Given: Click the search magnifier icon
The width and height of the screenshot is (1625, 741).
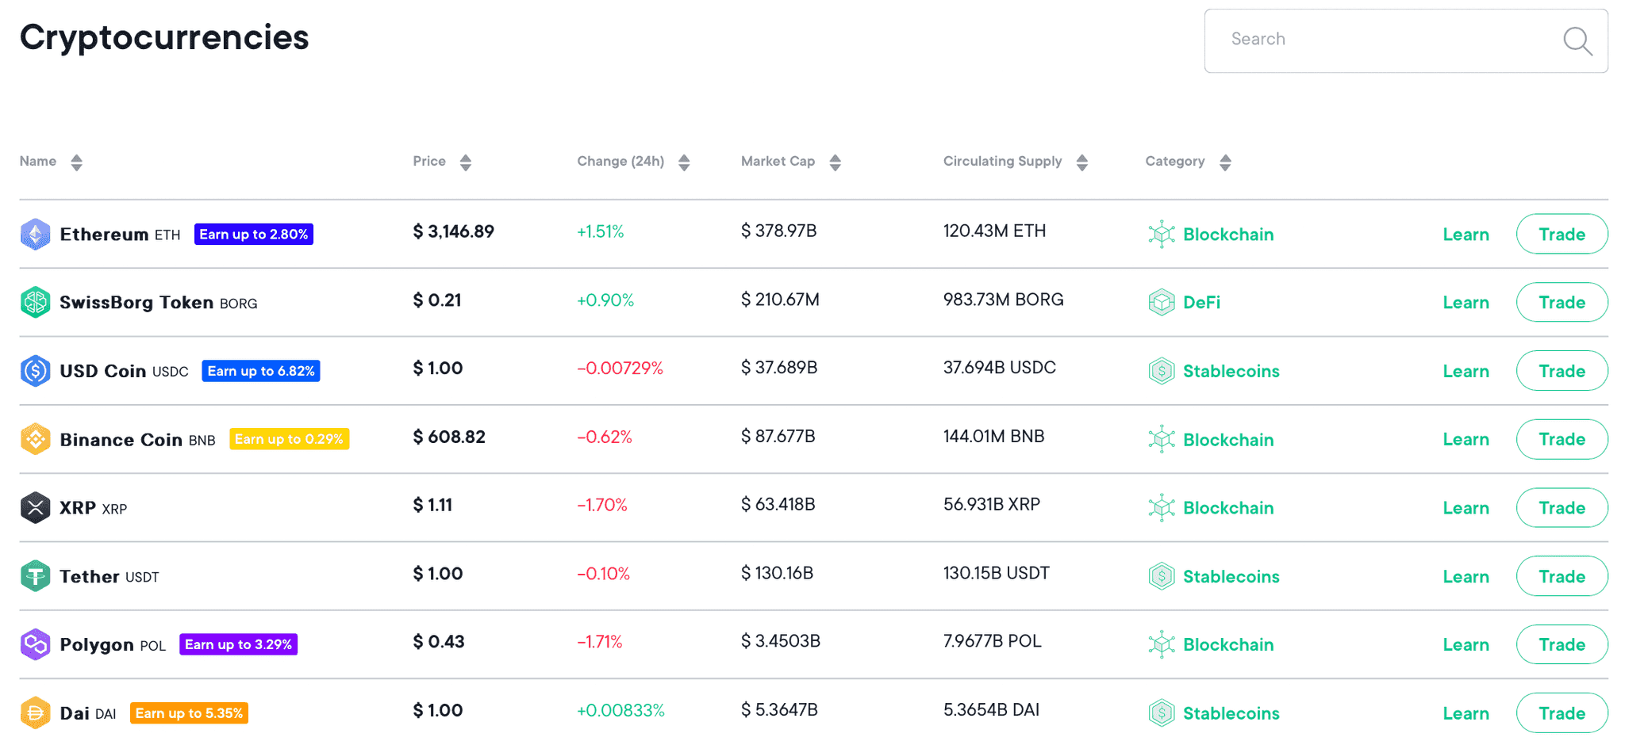Looking at the screenshot, I should pyautogui.click(x=1577, y=41).
